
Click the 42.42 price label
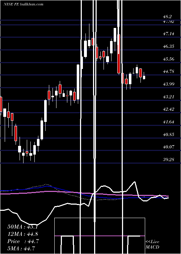point(169,109)
